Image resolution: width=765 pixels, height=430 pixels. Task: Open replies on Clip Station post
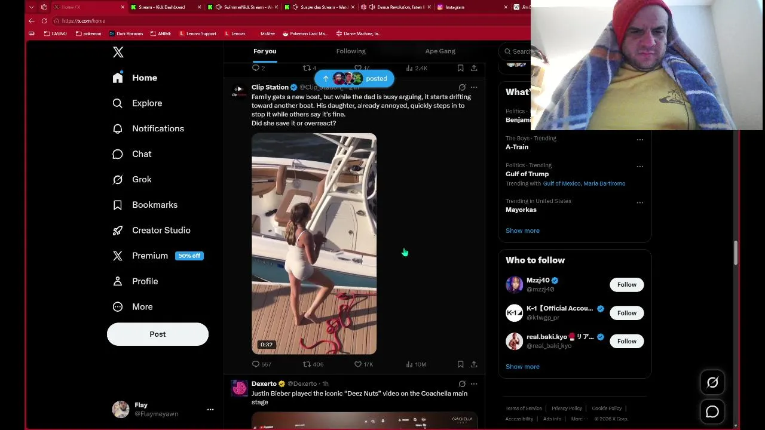[261, 364]
